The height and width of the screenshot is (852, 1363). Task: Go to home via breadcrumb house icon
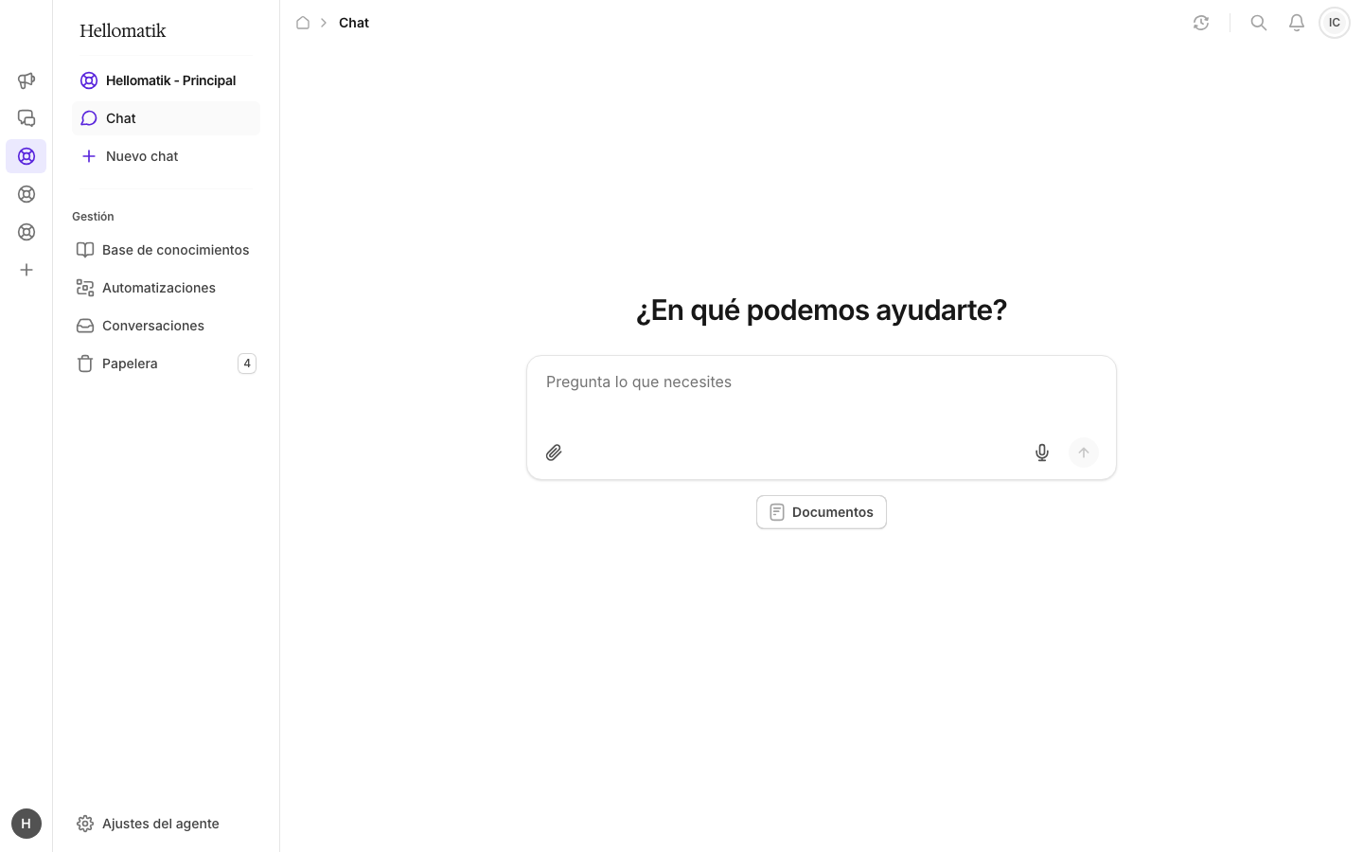[303, 23]
